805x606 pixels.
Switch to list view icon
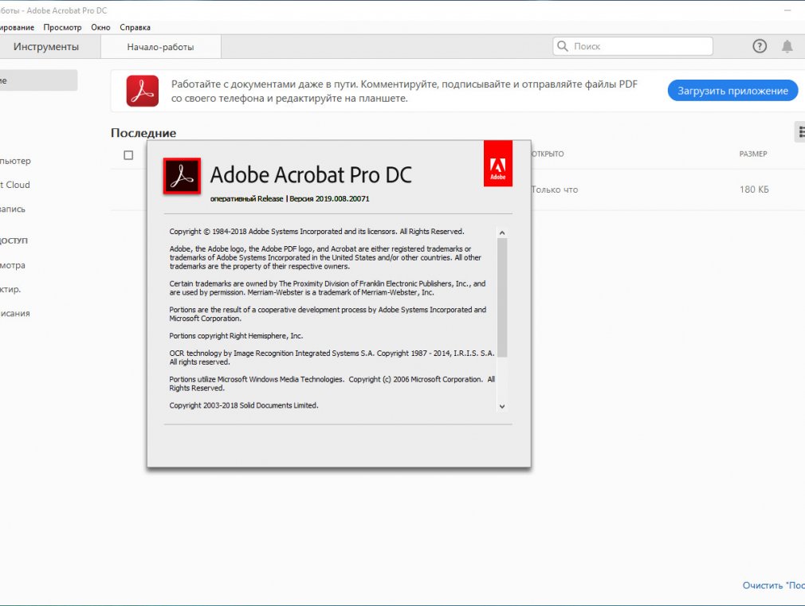click(x=800, y=132)
